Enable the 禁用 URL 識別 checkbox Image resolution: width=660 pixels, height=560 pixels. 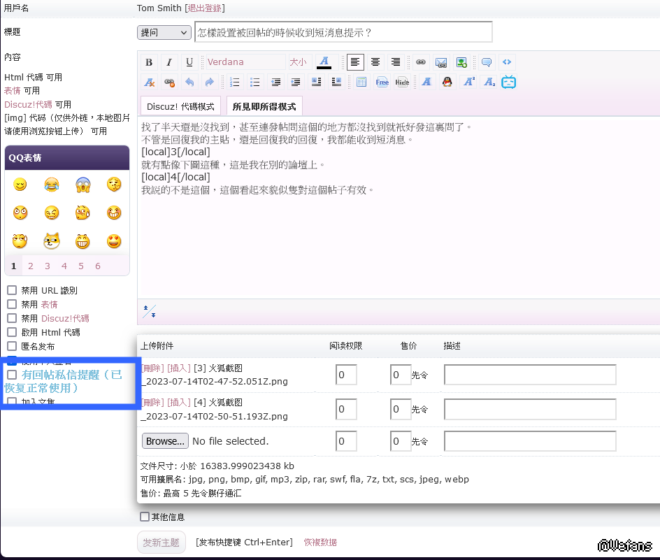[x=12, y=290]
